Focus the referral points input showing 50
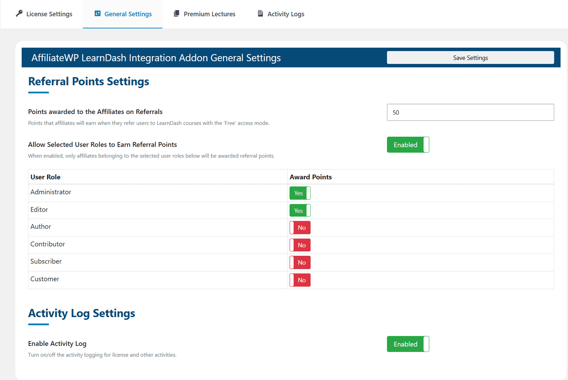568x380 pixels. tap(470, 112)
